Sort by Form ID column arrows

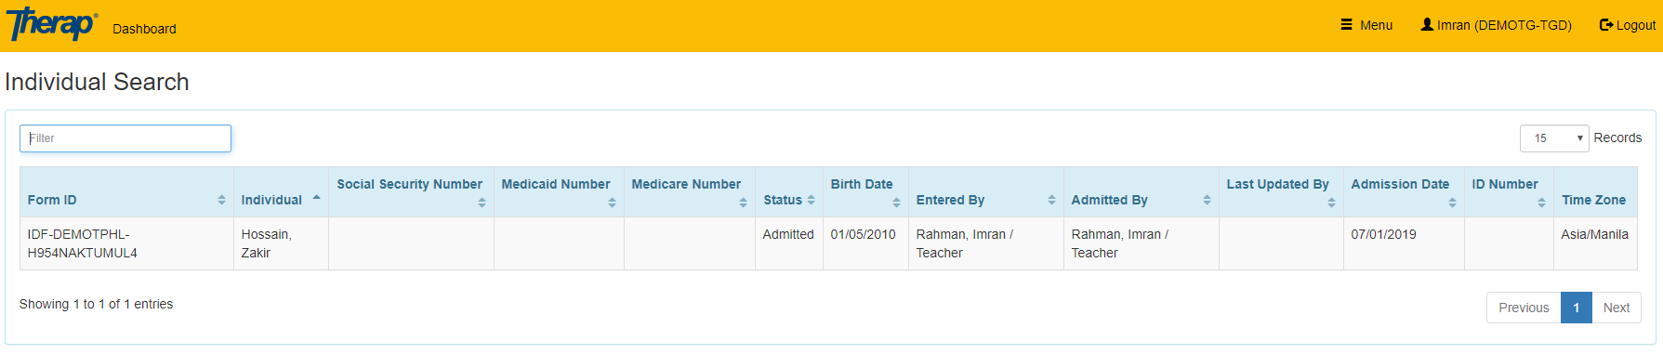click(221, 200)
